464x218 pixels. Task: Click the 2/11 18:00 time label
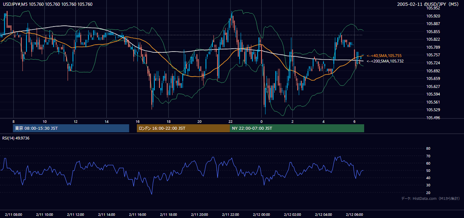(168, 214)
